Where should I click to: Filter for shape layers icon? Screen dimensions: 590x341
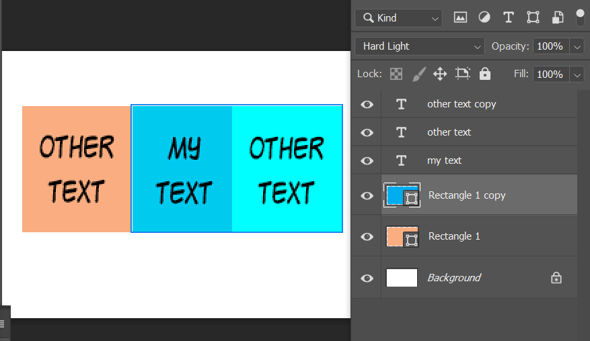[533, 17]
